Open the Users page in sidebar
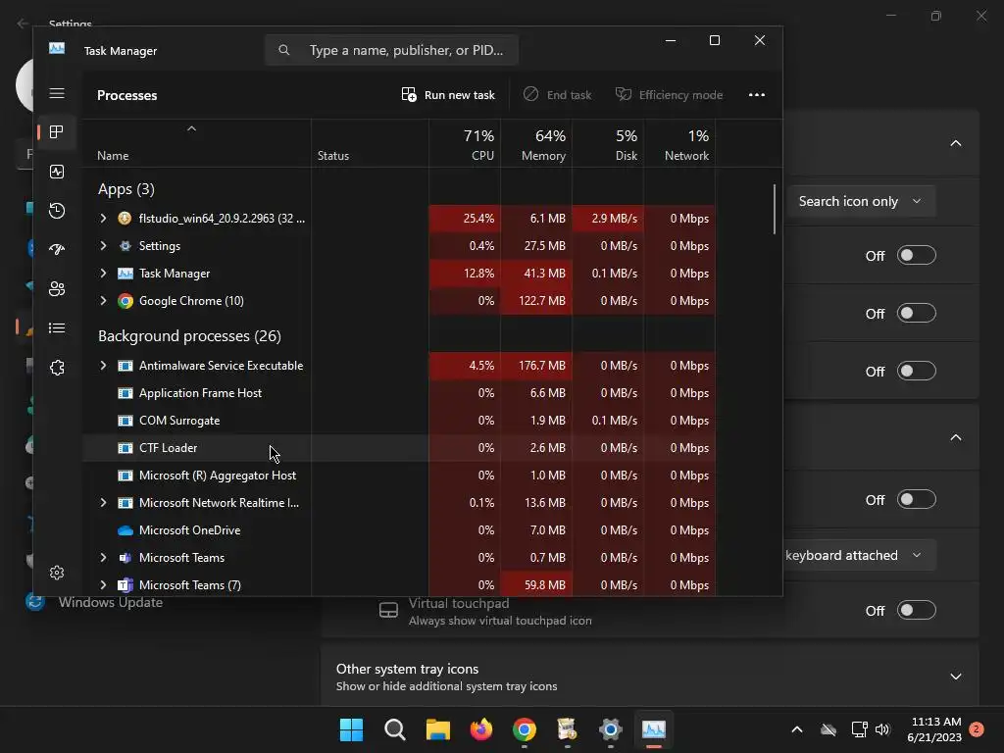This screenshot has width=1004, height=753. point(57,289)
